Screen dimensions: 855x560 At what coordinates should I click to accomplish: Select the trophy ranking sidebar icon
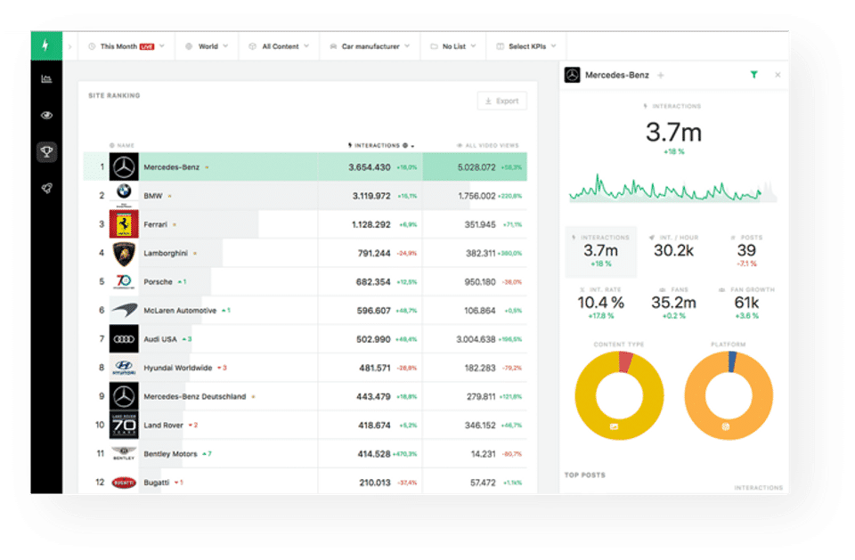coord(47,151)
